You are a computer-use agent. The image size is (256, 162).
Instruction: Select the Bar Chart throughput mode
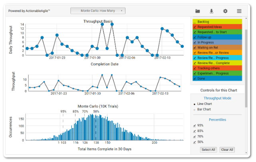(194, 109)
